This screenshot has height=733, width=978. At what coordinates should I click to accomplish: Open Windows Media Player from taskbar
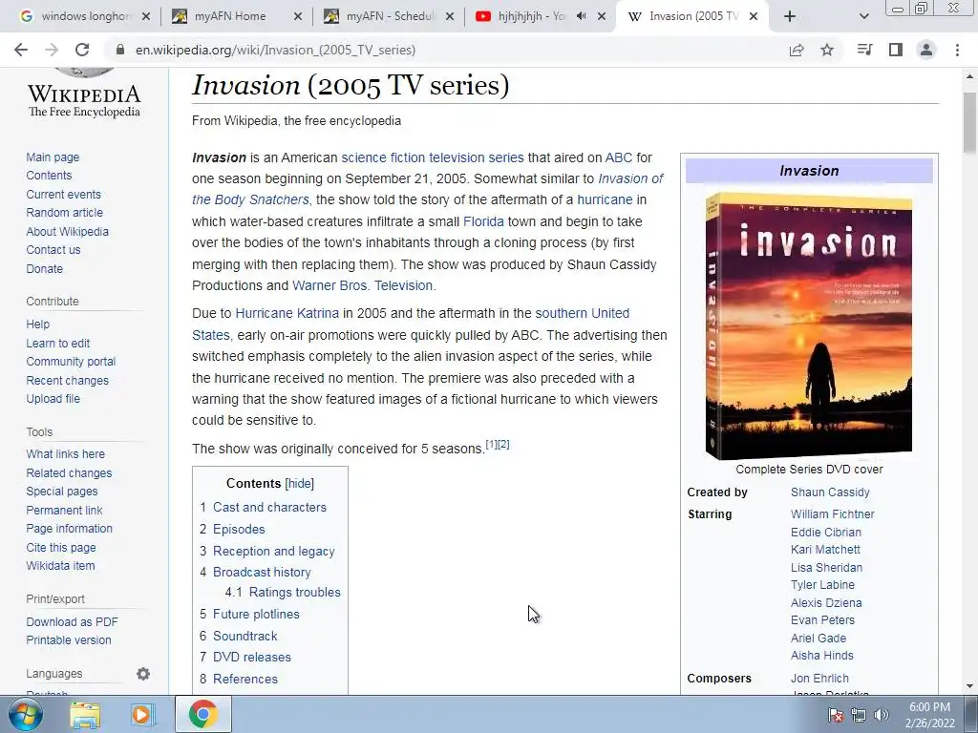142,714
